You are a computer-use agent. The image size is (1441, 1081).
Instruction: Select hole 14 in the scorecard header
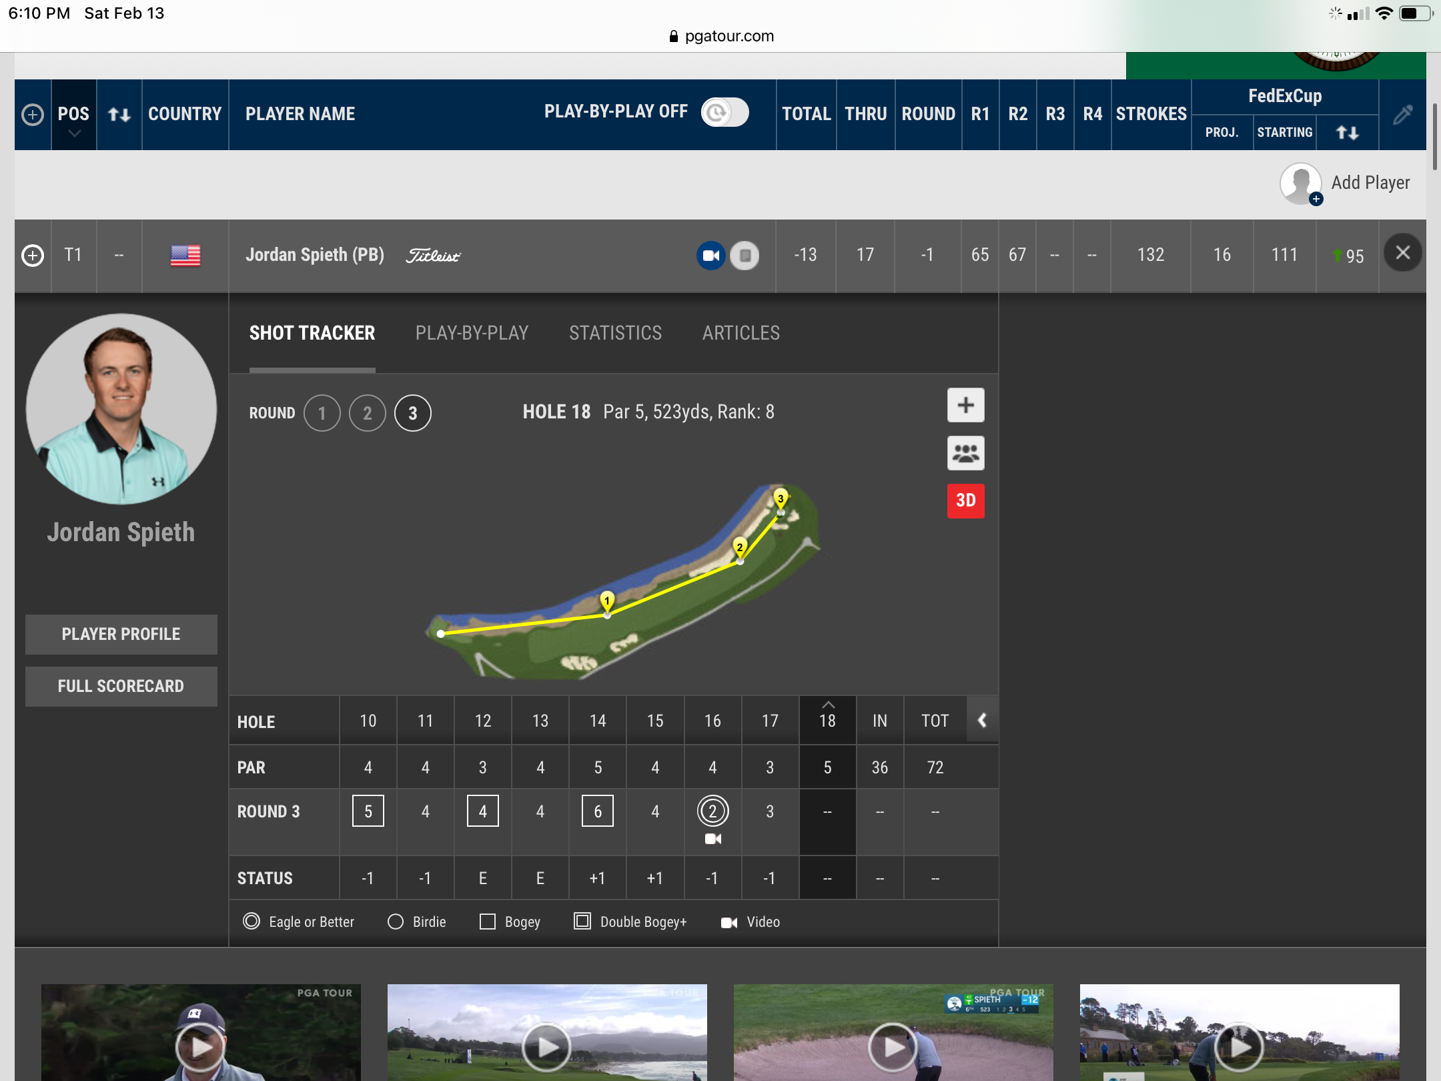click(598, 721)
